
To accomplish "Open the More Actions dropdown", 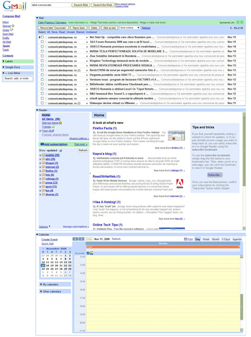I will click(129, 28).
